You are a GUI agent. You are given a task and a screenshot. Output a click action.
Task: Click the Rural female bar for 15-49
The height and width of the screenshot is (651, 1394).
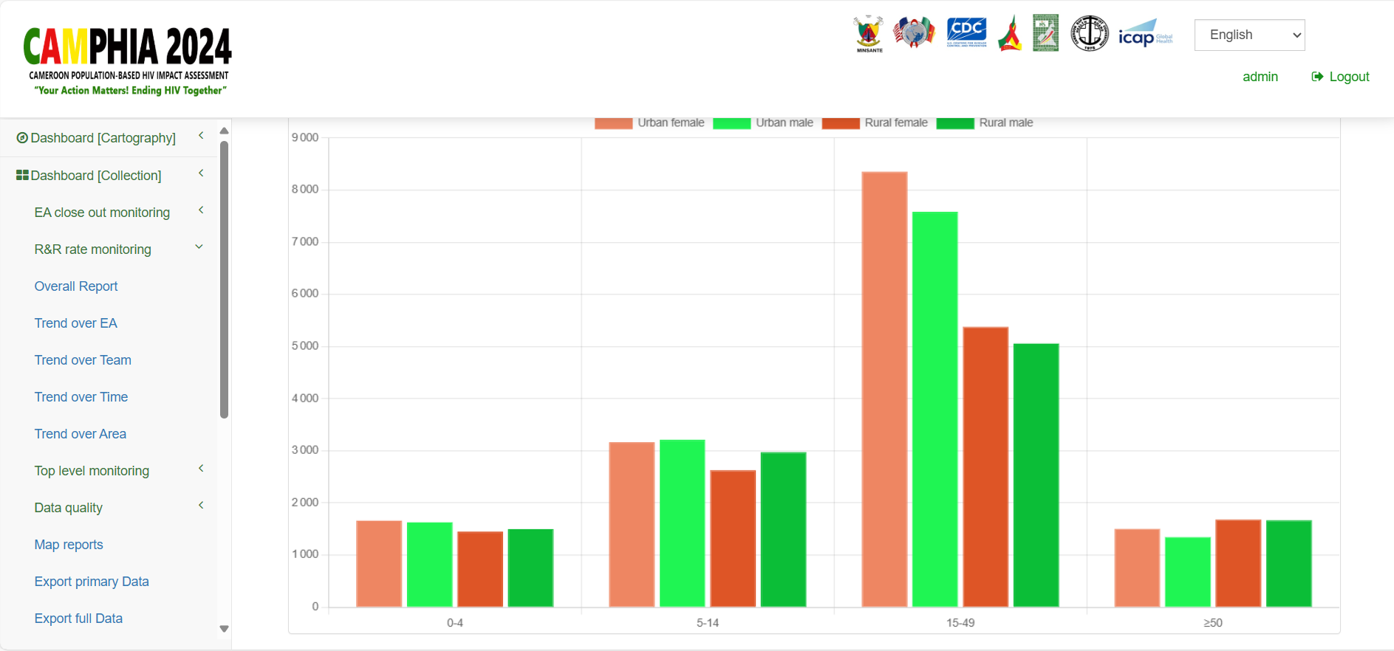[985, 467]
